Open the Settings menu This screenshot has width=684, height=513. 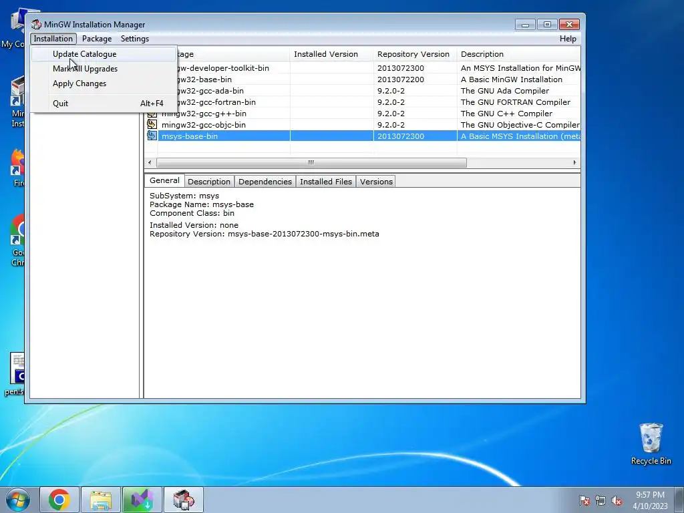[135, 39]
